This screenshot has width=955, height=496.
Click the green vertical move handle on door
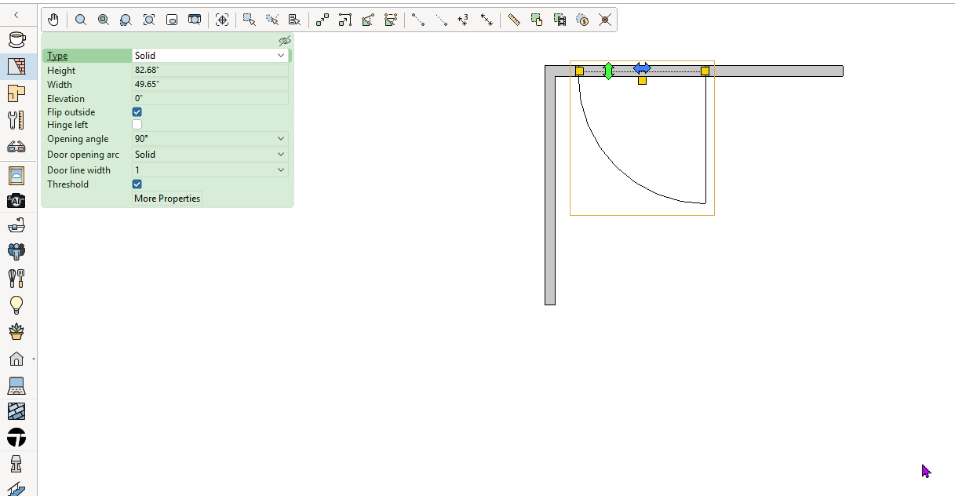(x=608, y=71)
